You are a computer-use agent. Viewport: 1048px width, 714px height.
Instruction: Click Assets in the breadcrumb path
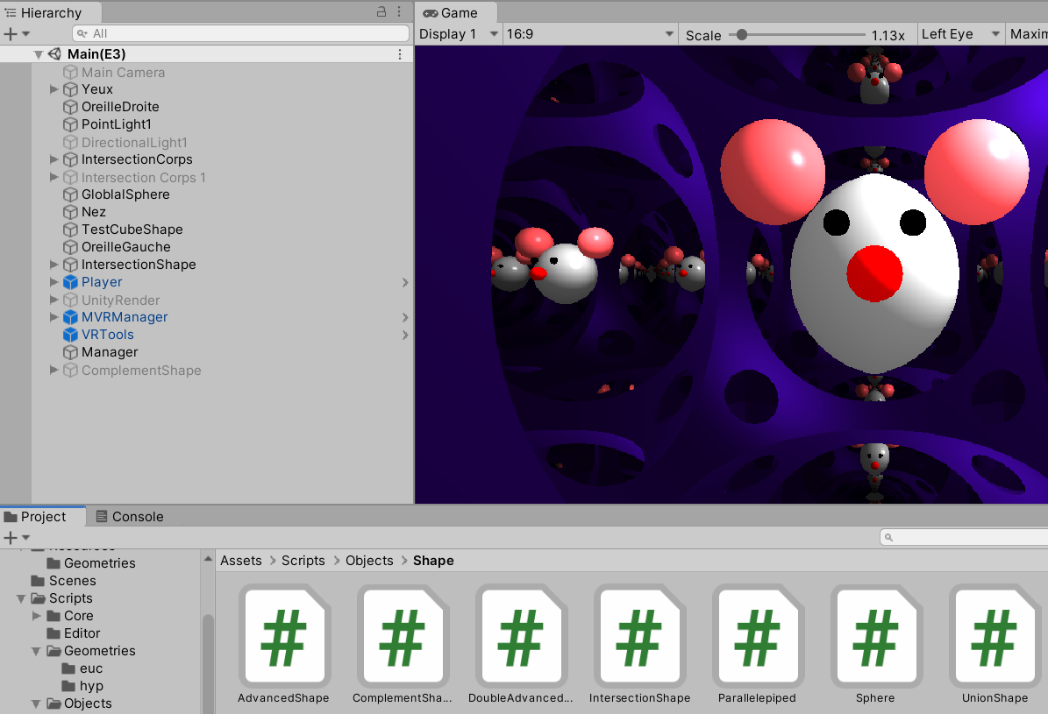point(241,561)
